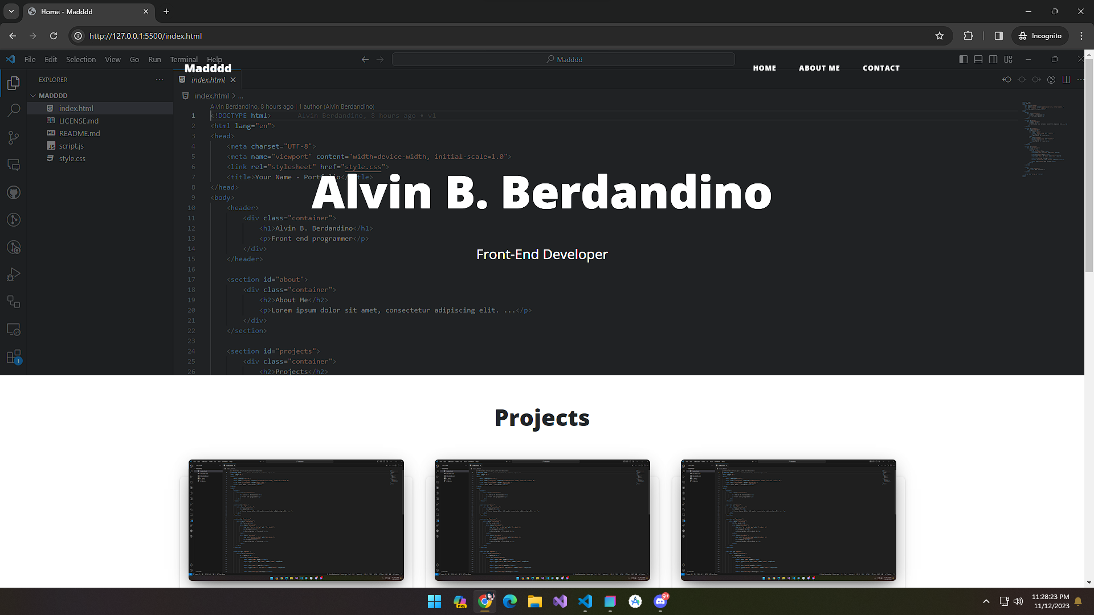The height and width of the screenshot is (615, 1094).
Task: Open the CONTACT nav item
Action: [x=881, y=68]
